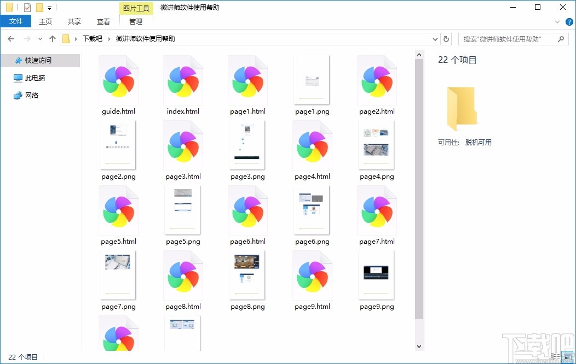576x364 pixels.
Task: Open the Help icon in the ribbon
Action: (569, 22)
